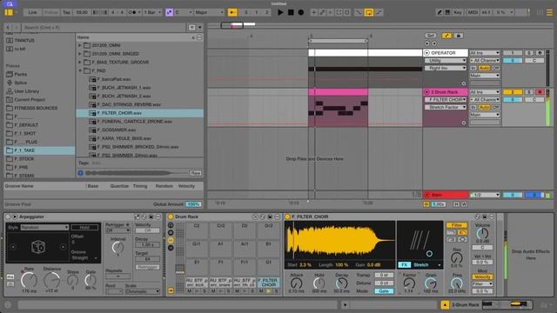The image size is (557, 313).
Task: Open FITNESSS BOUNCES folder in sidebar
Action: (36, 108)
